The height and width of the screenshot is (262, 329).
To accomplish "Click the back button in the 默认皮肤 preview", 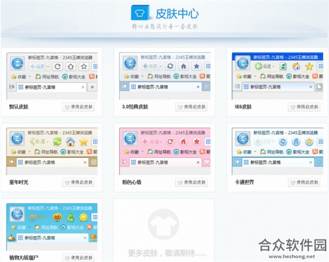I will pyautogui.click(x=37, y=67).
